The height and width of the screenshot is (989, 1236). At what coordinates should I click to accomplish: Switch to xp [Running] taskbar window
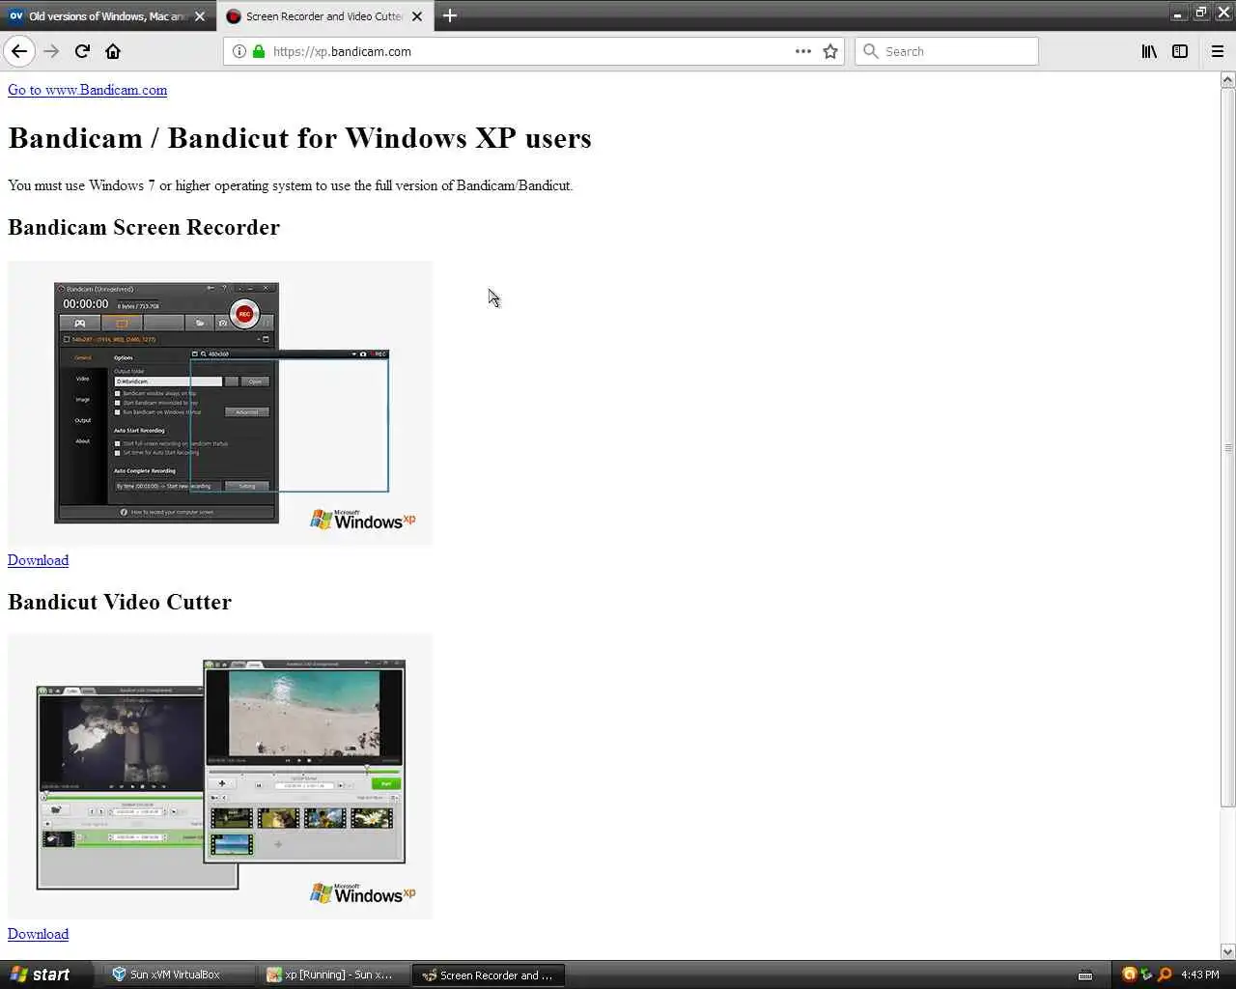334,975
